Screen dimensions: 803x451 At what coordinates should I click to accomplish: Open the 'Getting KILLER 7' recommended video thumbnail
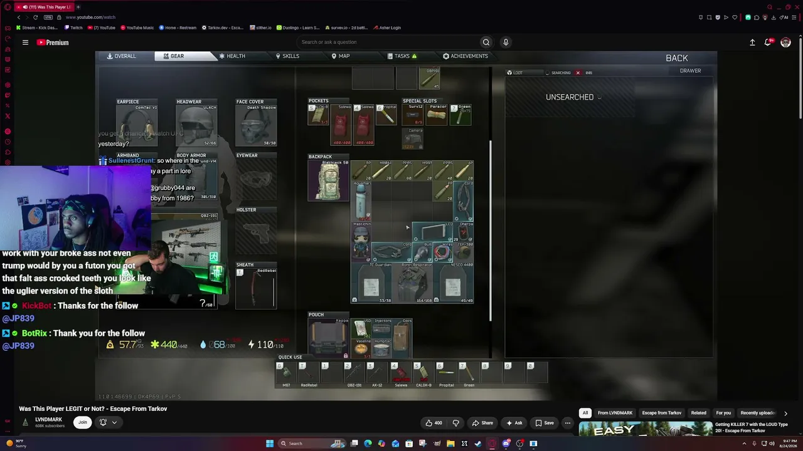[x=644, y=429]
